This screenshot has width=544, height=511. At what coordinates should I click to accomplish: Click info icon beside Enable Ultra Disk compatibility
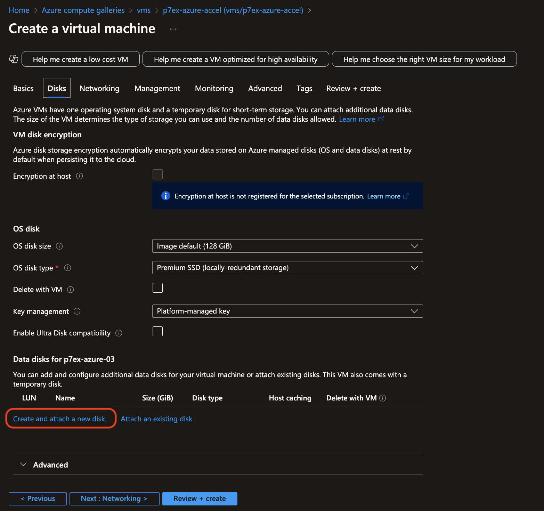click(119, 333)
